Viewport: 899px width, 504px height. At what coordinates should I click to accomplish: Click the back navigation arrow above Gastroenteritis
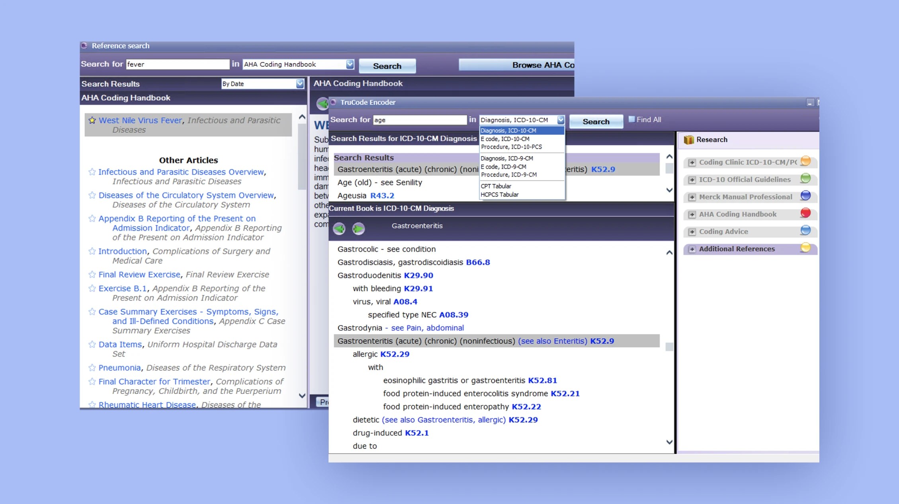[x=339, y=229]
